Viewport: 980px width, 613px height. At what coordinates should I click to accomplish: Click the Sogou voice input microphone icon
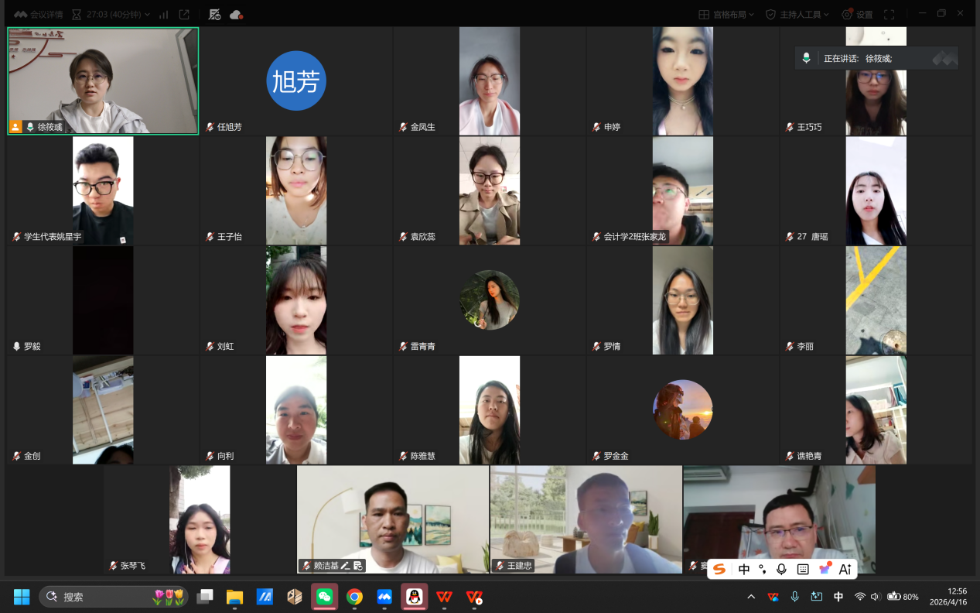tap(781, 570)
